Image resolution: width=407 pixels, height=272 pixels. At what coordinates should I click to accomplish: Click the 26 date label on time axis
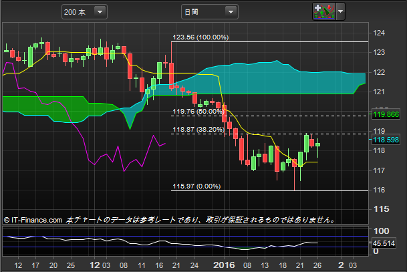click(317, 265)
